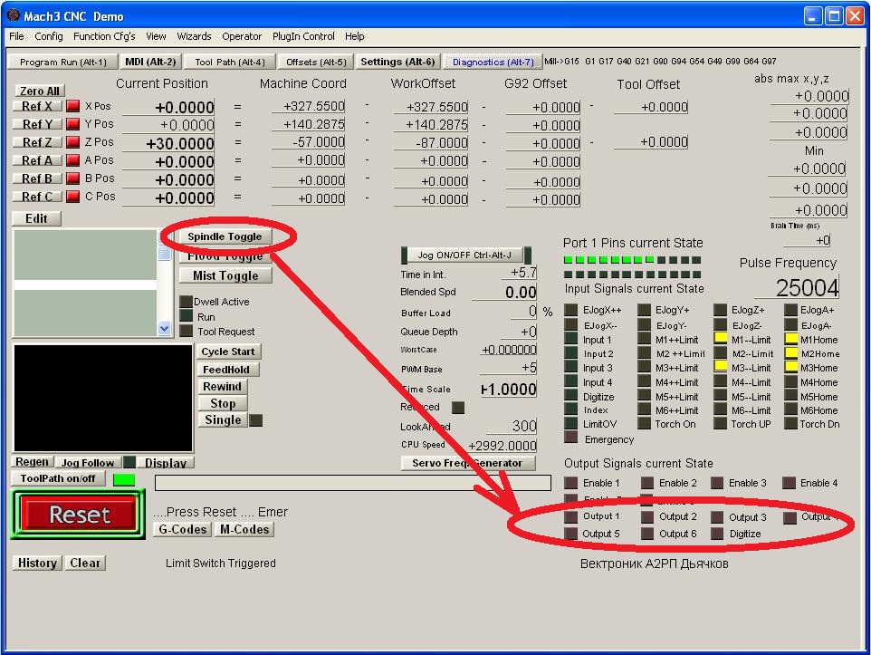This screenshot has width=871, height=655.
Task: Click the Stop button
Action: coord(223,403)
